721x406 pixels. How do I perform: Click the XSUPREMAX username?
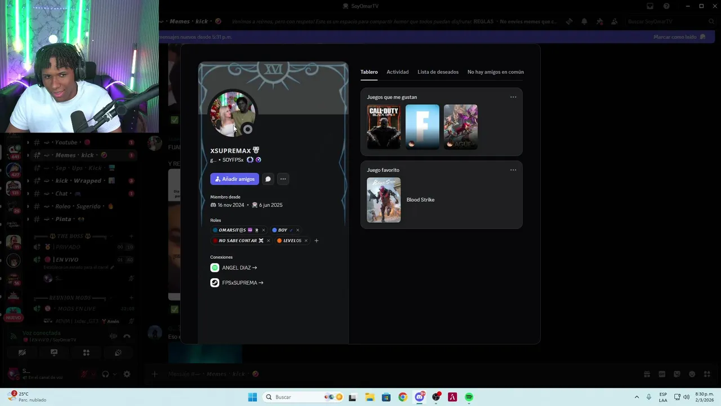point(230,151)
